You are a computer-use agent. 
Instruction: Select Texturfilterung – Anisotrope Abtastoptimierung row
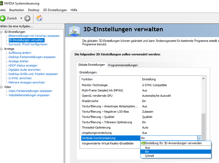[x=141, y=106]
